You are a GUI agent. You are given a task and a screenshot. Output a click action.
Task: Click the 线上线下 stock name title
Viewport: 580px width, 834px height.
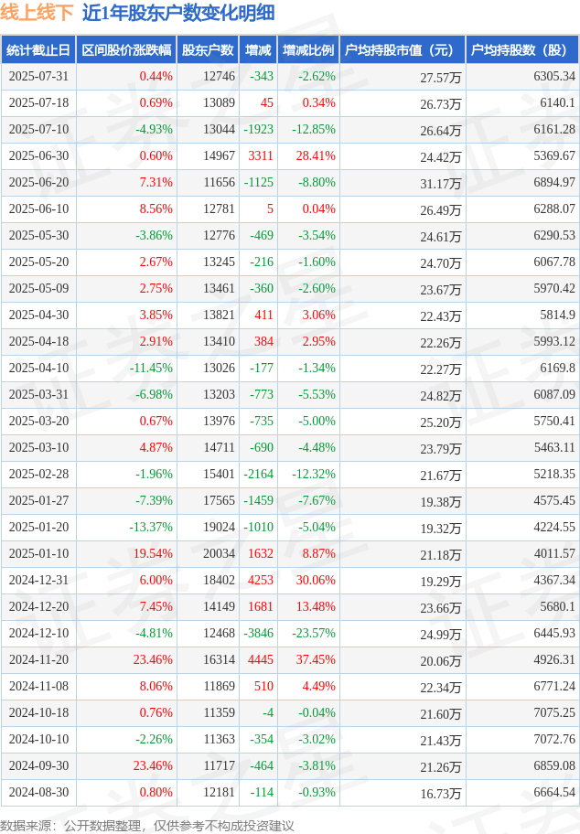37,13
